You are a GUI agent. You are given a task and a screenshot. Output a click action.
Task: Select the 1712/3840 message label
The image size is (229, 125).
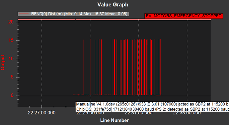pyautogui.click(x=122, y=109)
